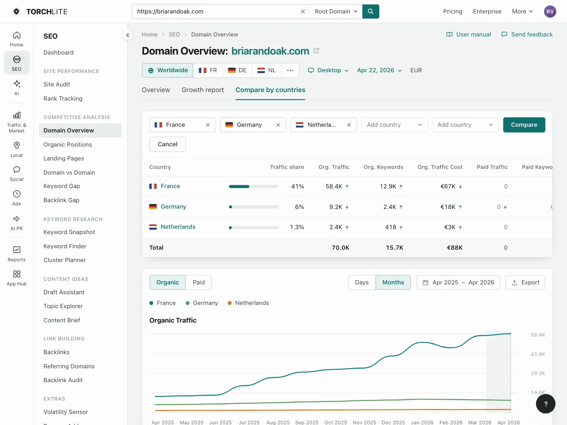567x425 pixels.
Task: Open Site Audit in the sidebar
Action: (57, 84)
